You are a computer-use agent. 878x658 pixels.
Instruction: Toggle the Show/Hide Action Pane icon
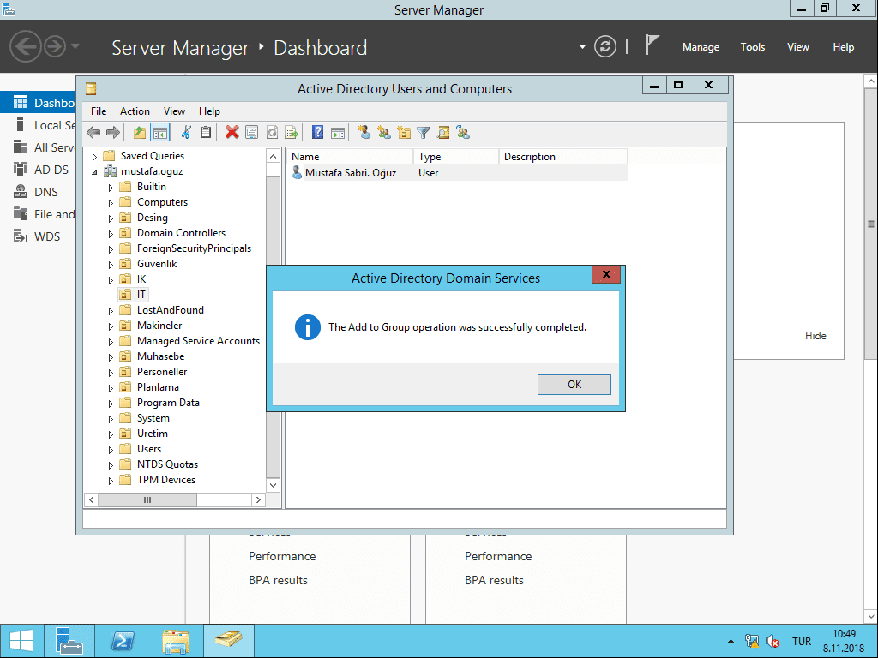coord(338,133)
